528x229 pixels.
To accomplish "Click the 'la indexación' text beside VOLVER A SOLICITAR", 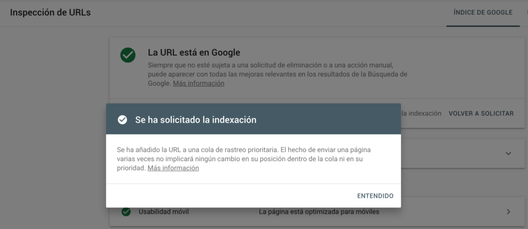I will point(421,113).
